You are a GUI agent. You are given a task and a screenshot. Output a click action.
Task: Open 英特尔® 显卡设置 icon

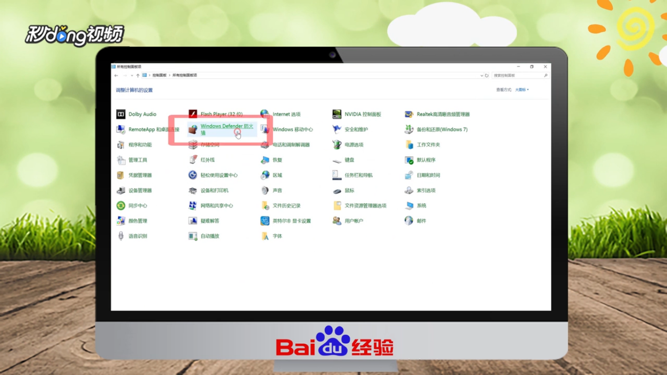click(265, 221)
